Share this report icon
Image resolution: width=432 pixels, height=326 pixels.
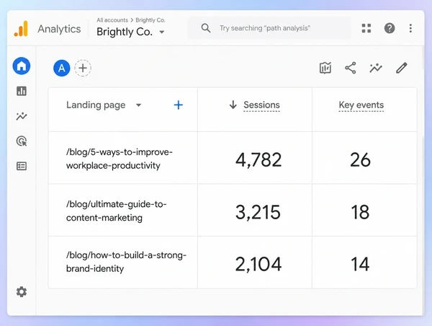[x=351, y=68]
